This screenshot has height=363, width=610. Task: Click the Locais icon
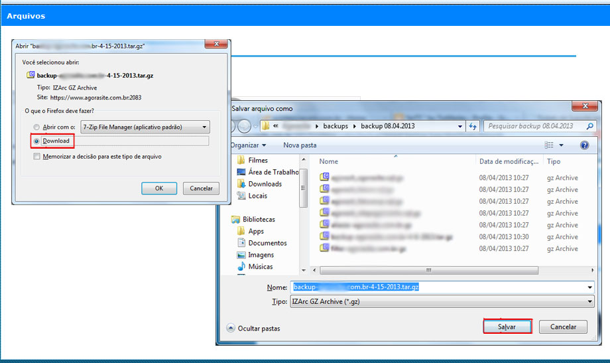241,196
